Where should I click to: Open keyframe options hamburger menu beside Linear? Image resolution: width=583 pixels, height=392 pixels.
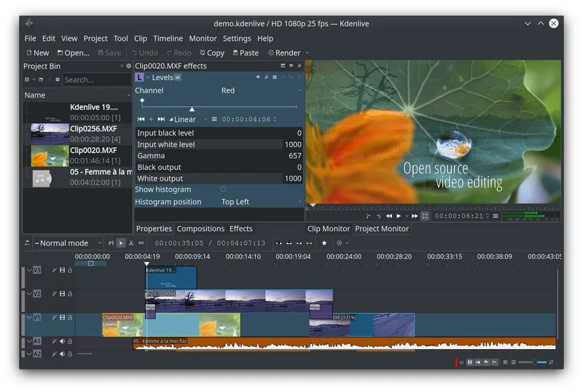click(214, 119)
